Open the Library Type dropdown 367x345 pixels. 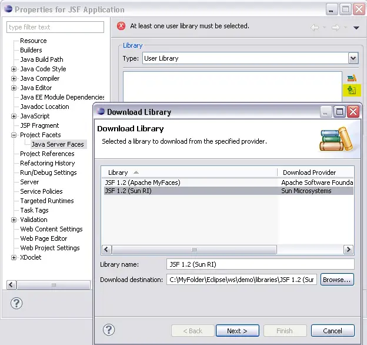pos(353,58)
